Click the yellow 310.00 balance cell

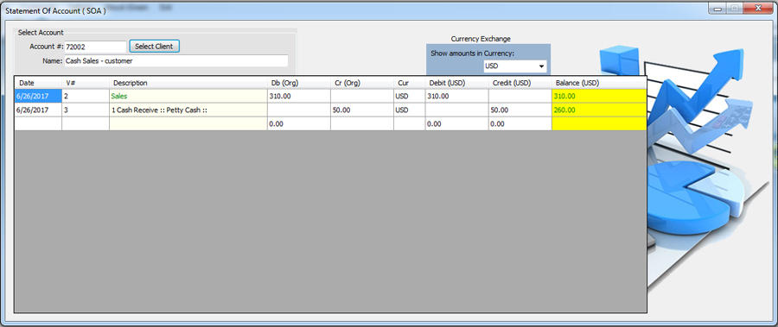[x=599, y=96]
